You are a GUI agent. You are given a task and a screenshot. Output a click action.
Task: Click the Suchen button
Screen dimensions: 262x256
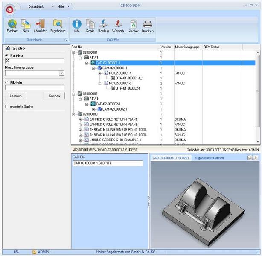tap(54, 96)
